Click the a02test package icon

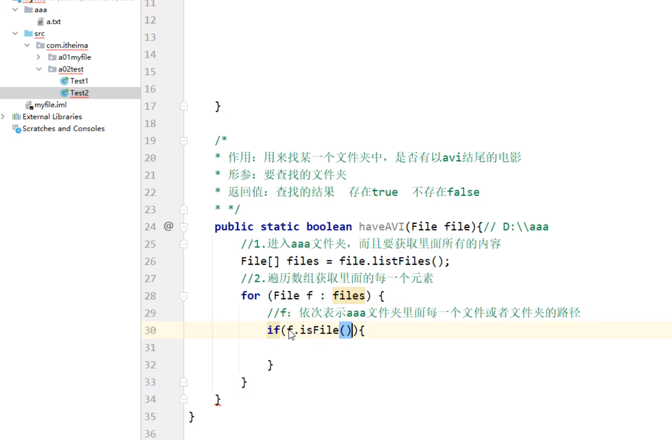(x=52, y=69)
